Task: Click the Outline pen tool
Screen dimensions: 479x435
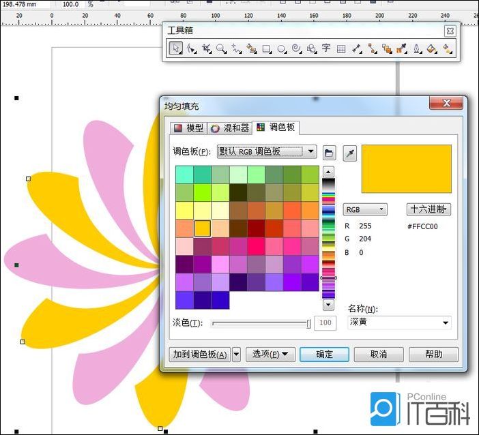Action: pyautogui.click(x=417, y=48)
